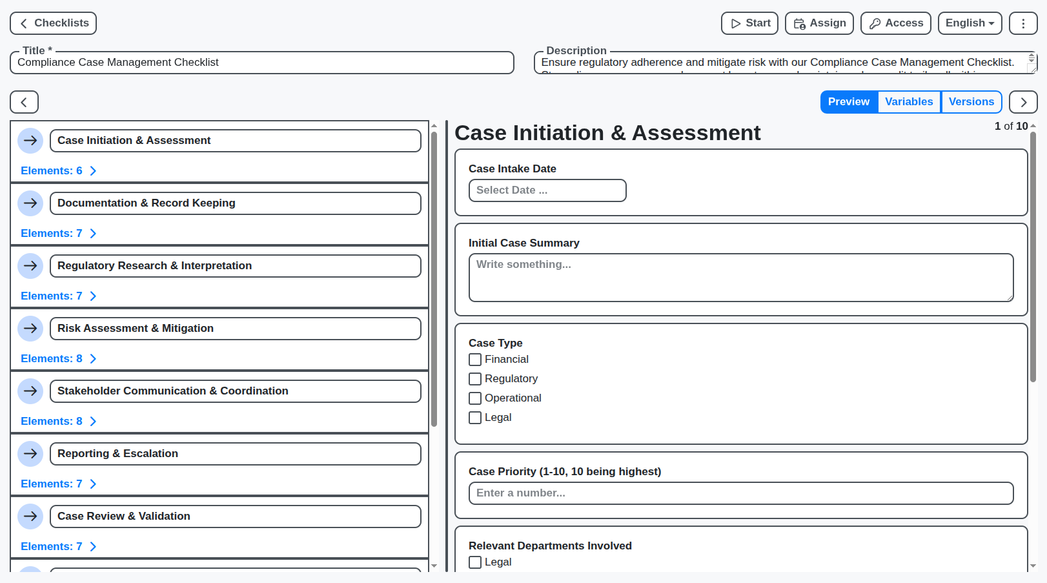Open the Risk Assessment & Mitigation arrow
1047x583 pixels.
[30, 328]
